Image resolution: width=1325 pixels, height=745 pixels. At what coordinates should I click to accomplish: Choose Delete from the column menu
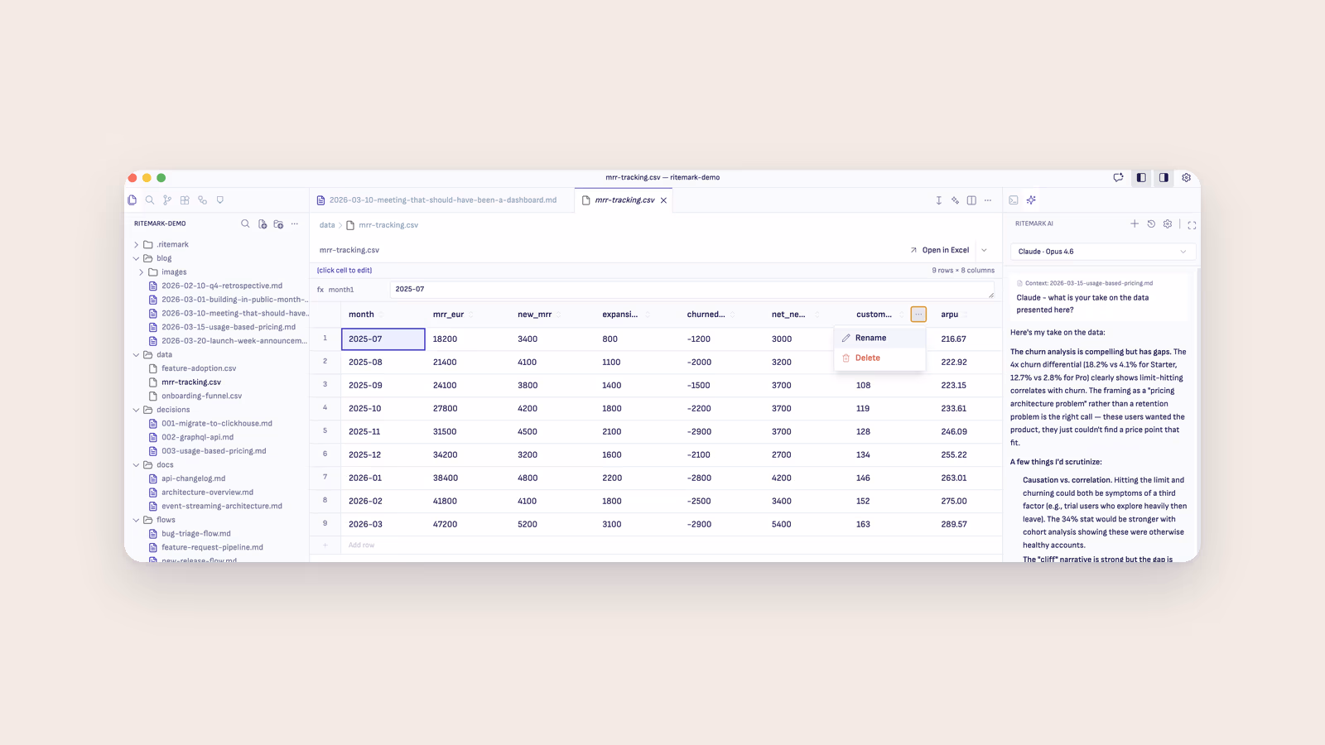click(x=879, y=358)
